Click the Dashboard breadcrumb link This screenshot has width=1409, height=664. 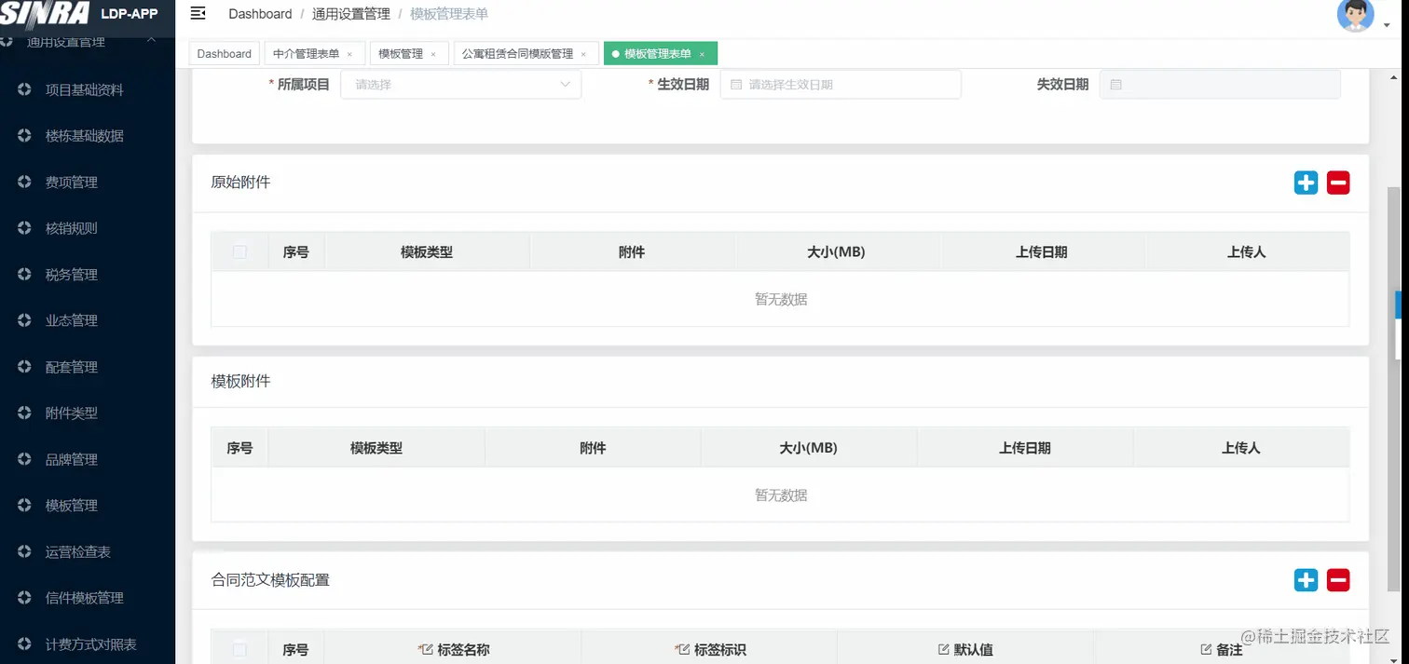[x=260, y=13]
